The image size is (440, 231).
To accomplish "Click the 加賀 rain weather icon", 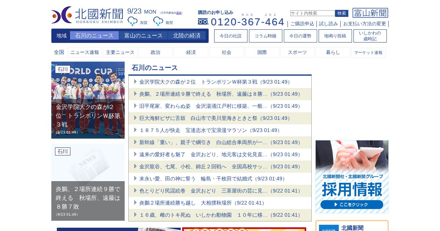I will 132,21.
